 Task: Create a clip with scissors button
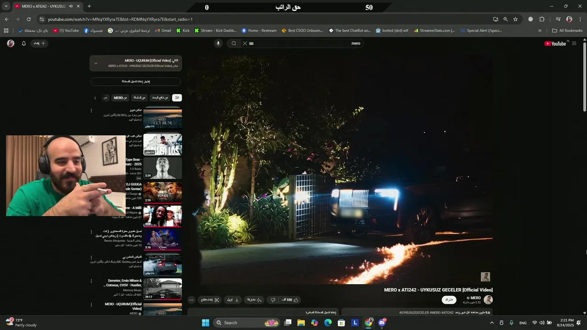pos(210,300)
